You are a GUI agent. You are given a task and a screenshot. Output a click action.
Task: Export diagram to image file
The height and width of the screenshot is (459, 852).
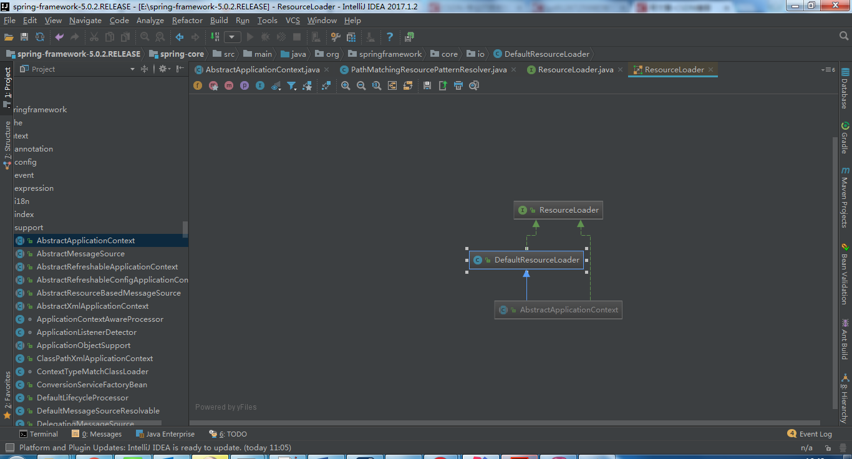[x=443, y=85]
